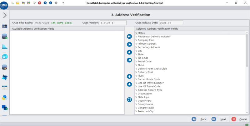Create a new project from toolbar
This screenshot has width=250, height=126.
click(12, 3)
